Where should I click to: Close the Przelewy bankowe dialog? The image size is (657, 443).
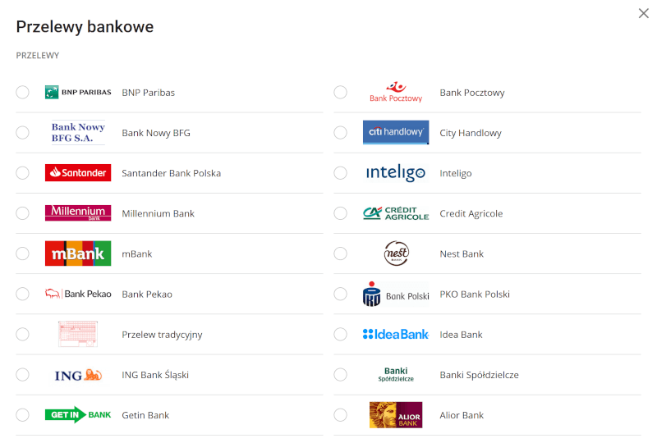644,13
